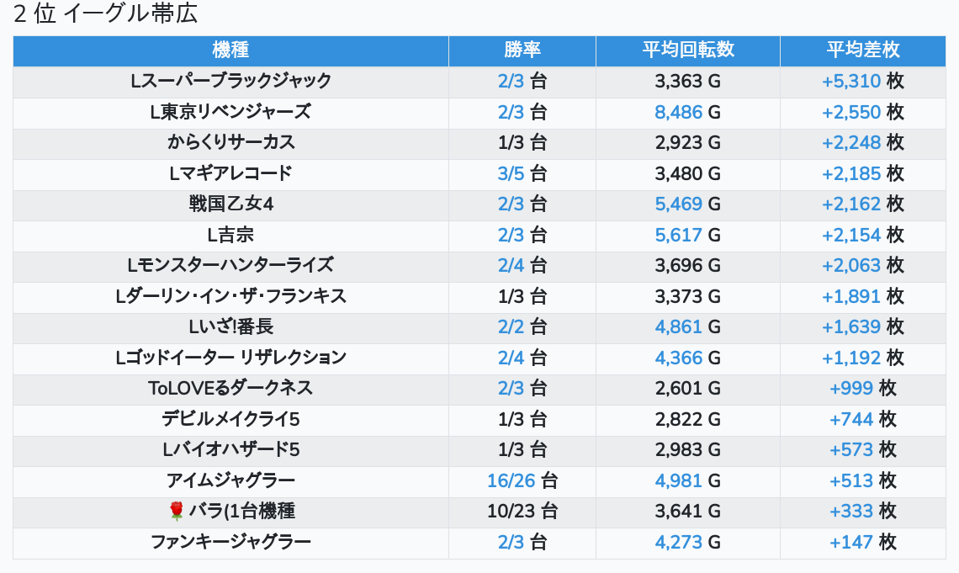Click the ToLOVEるダークネス machine name
Image resolution: width=959 pixels, height=573 pixels.
(x=230, y=389)
